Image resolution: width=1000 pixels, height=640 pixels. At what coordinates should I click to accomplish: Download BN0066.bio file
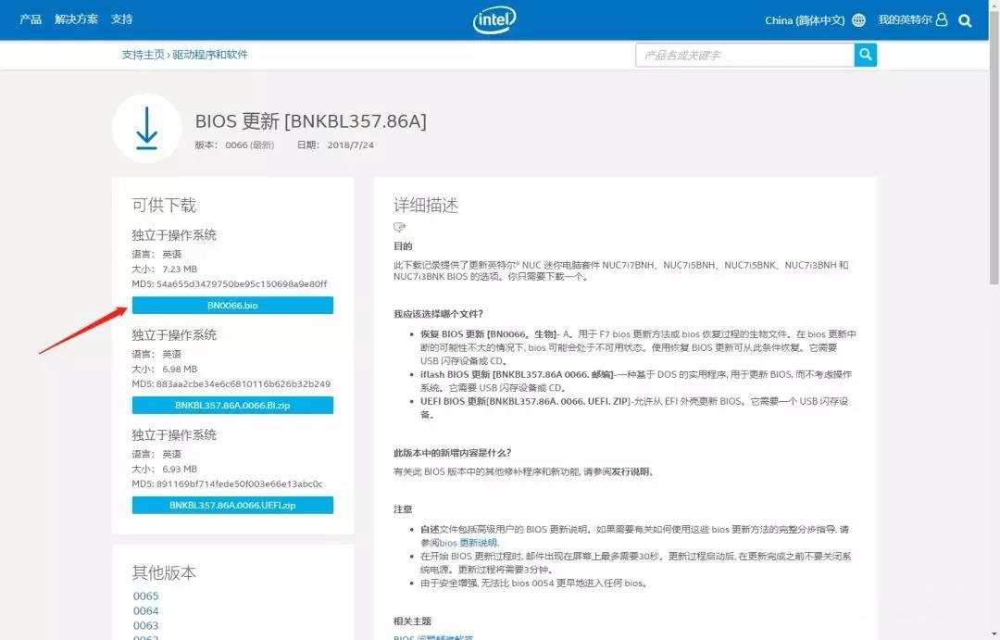pyautogui.click(x=232, y=305)
